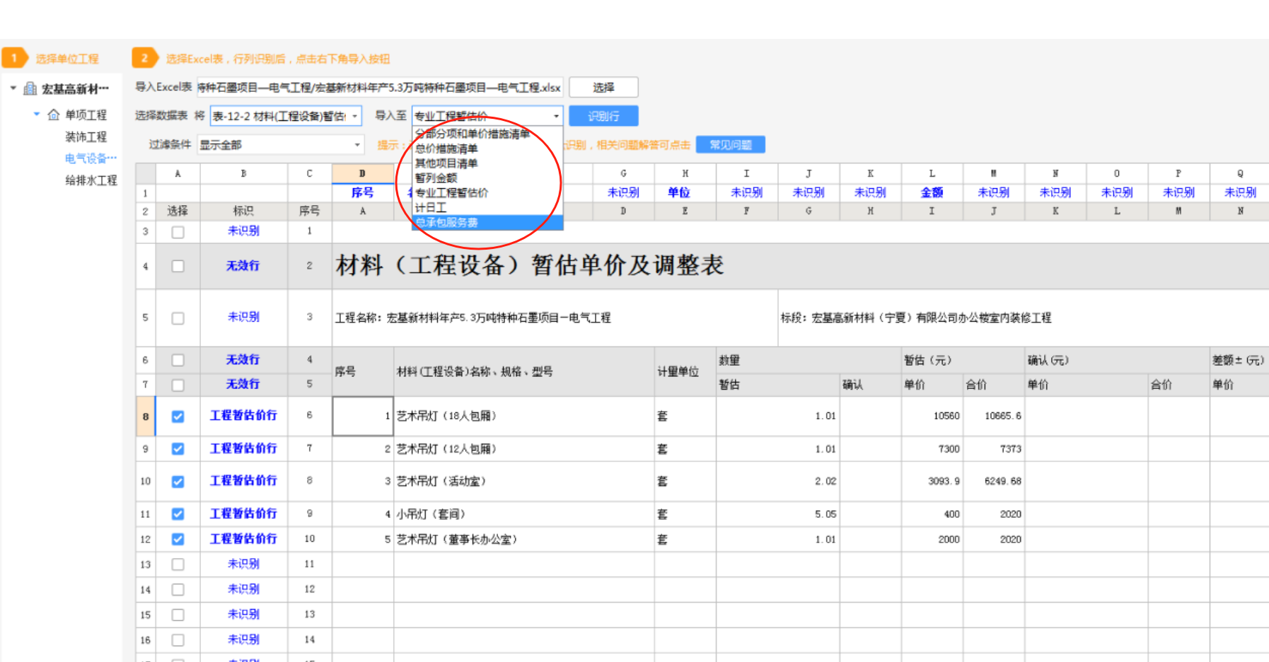The height and width of the screenshot is (662, 1269).
Task: Click row number 8 header
Action: pyautogui.click(x=146, y=417)
